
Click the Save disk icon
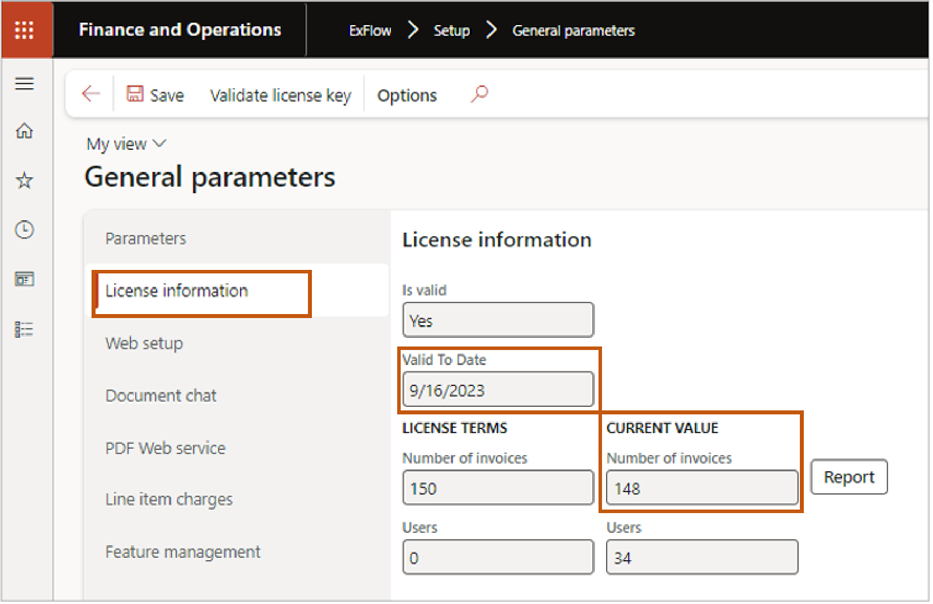point(135,94)
